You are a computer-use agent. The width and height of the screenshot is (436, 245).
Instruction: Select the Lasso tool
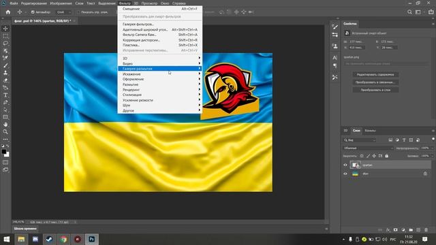5,44
